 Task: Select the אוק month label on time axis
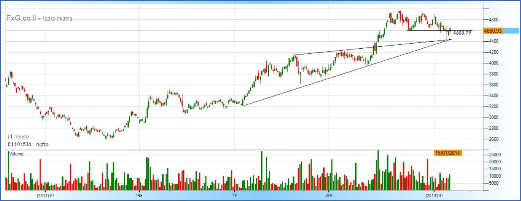pyautogui.click(x=328, y=195)
